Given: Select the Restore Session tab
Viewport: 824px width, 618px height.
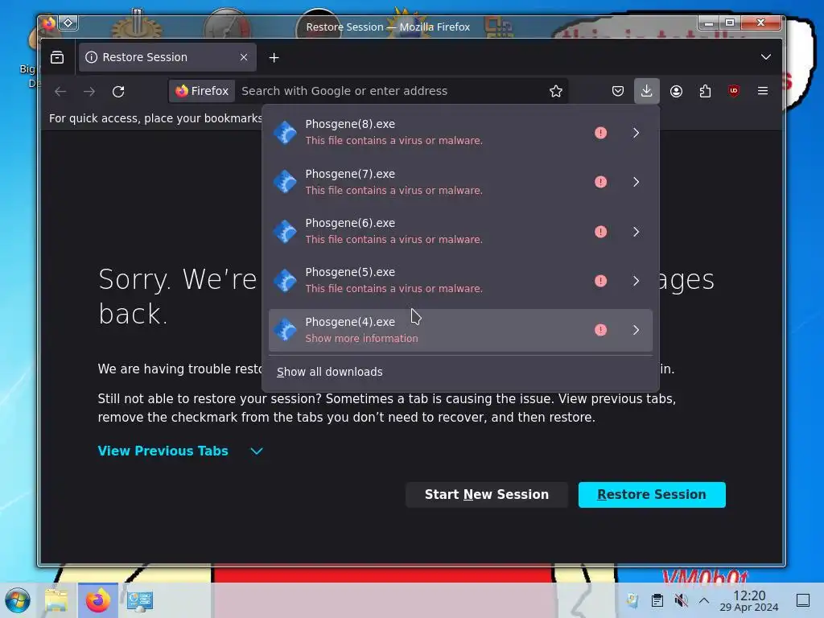Looking at the screenshot, I should (x=167, y=57).
